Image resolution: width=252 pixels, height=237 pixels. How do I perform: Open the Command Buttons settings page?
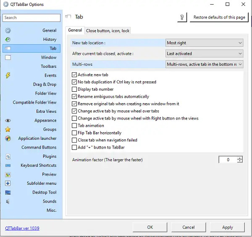coord(31,147)
